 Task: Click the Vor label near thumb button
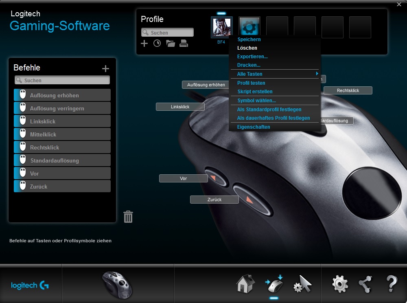pos(183,178)
